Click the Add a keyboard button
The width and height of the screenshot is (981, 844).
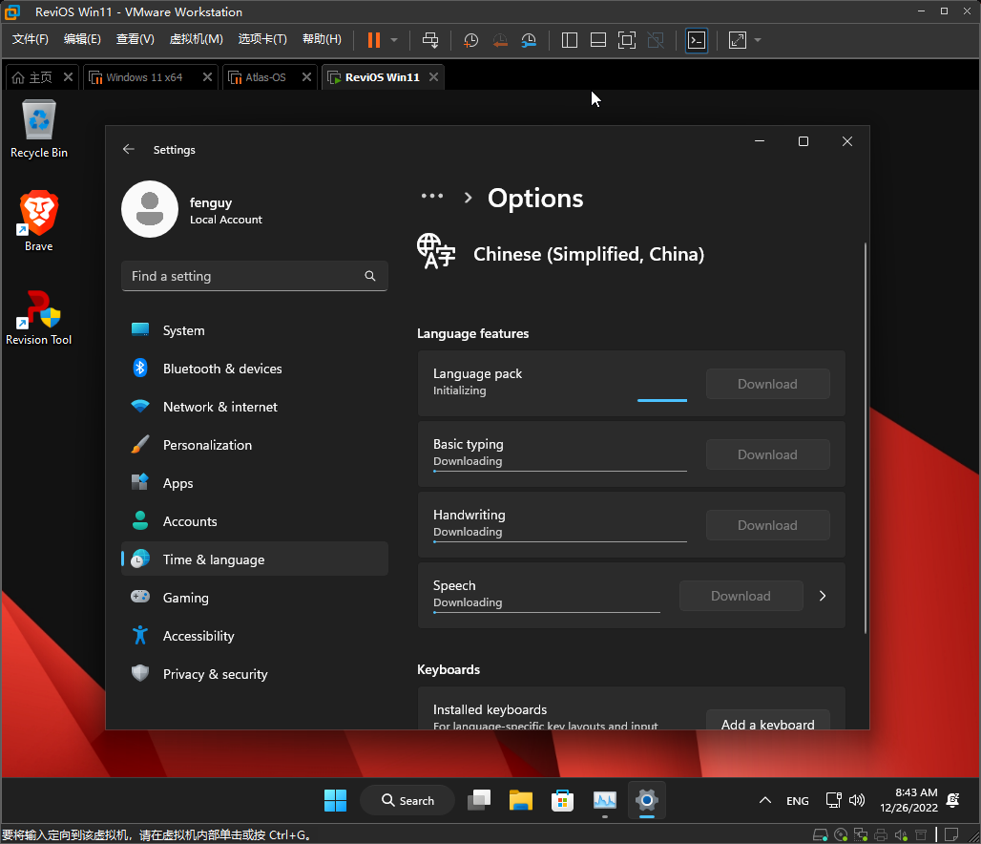point(767,724)
